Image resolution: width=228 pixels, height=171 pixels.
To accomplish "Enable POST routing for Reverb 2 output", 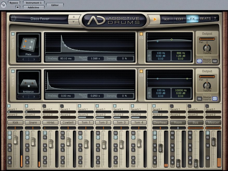I will pyautogui.click(x=215, y=99).
